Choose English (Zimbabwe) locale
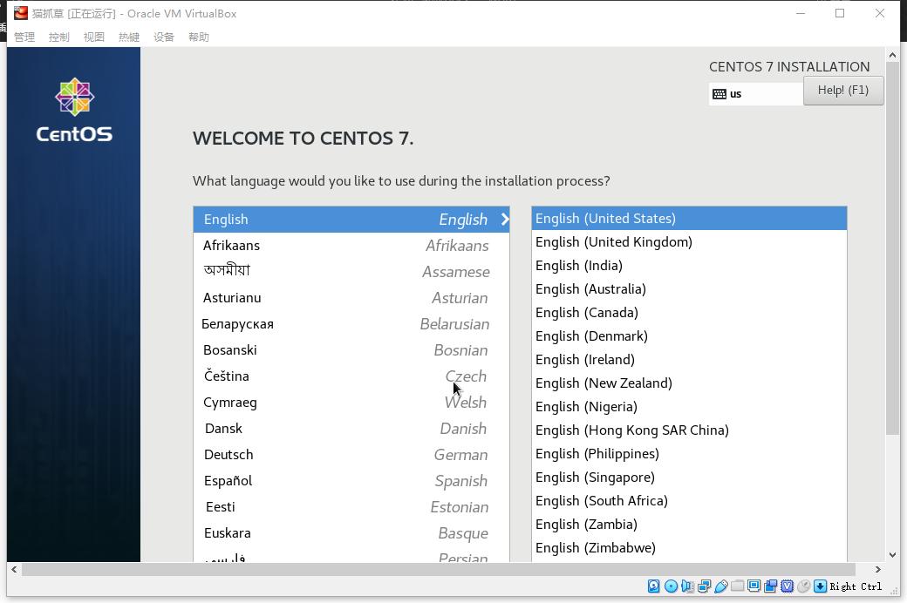Image resolution: width=907 pixels, height=603 pixels. 689,547
